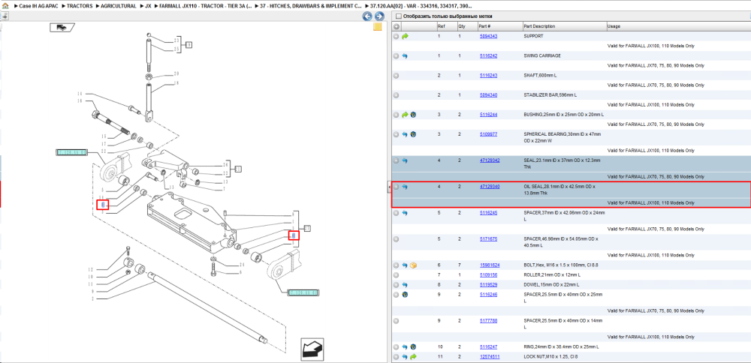Click the small toolbar icon under the home icon
751x363 pixels.
(x=5, y=16)
